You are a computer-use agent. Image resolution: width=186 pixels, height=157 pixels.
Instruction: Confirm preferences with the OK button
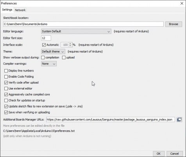click(x=159, y=153)
